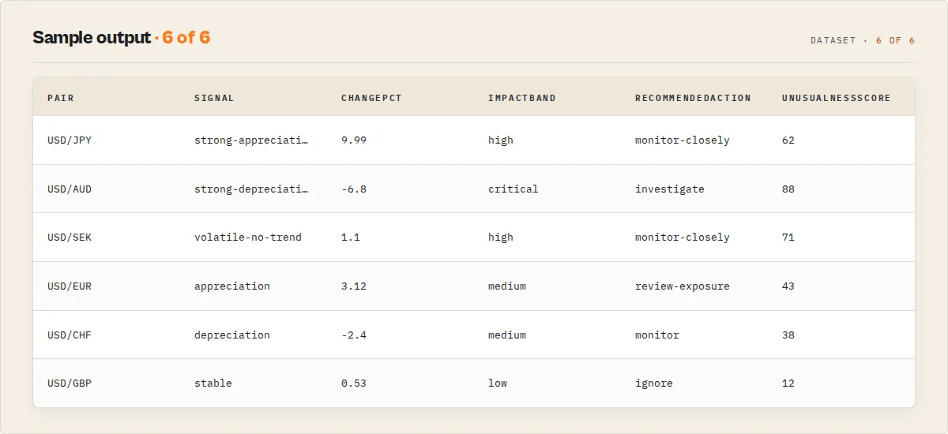Select the USD/CHF pair cell
This screenshot has width=948, height=434.
70,335
